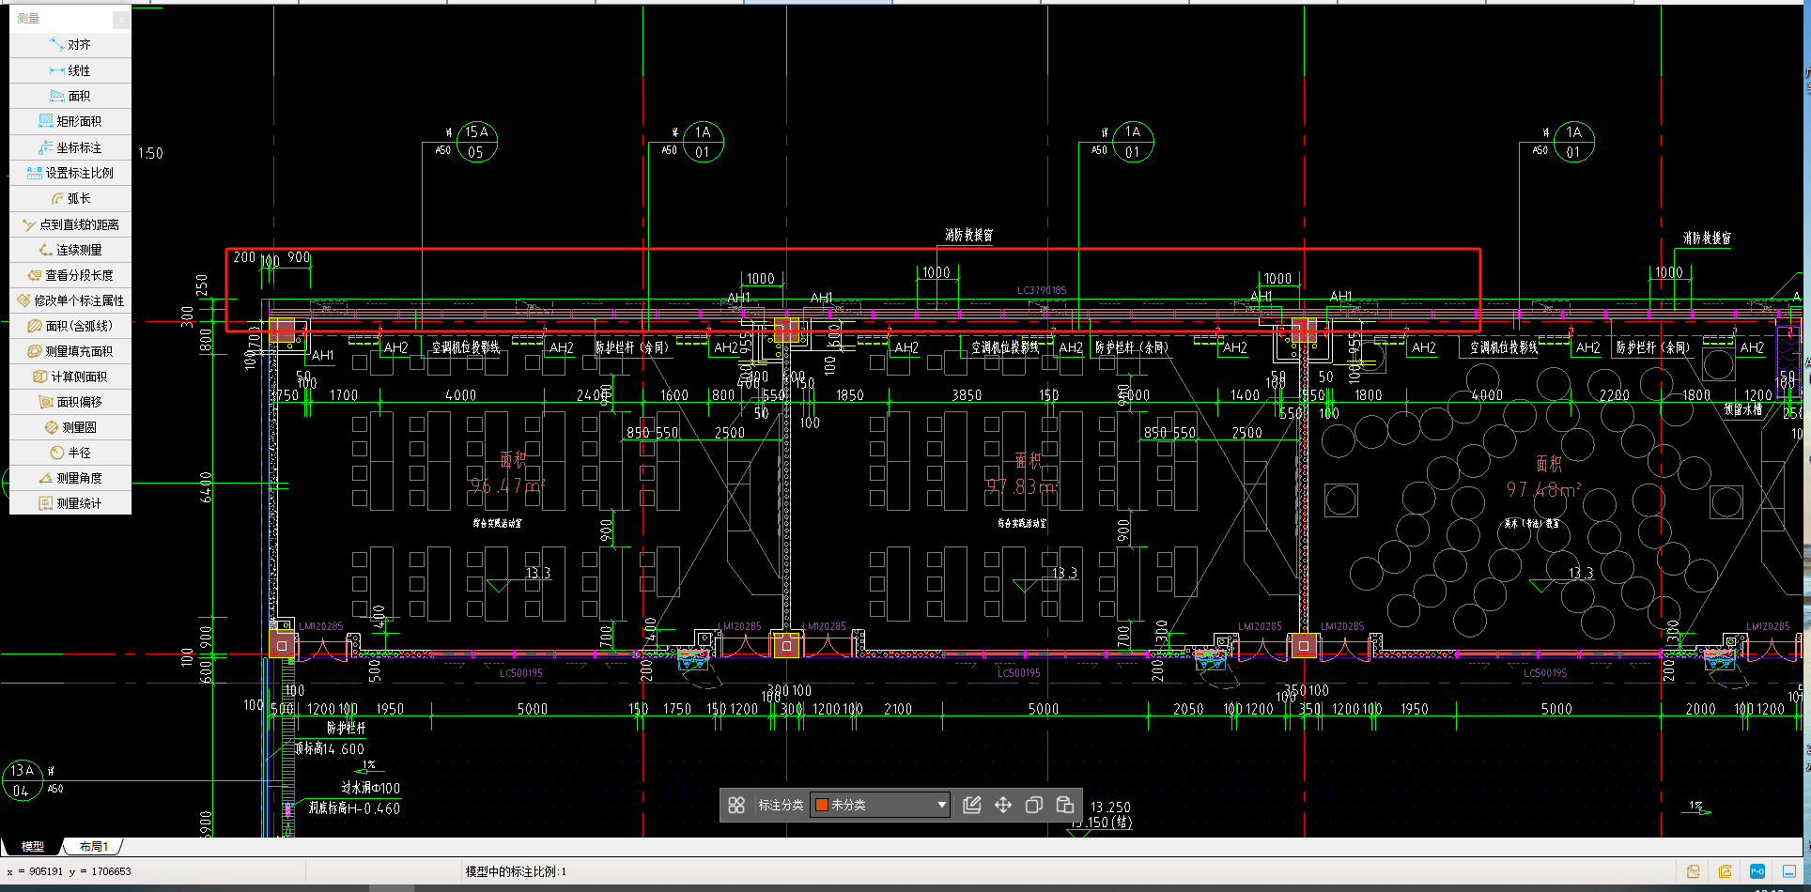This screenshot has height=892, width=1811.
Task: Click the 顶标高14.600 annotation text
Action: (x=330, y=748)
